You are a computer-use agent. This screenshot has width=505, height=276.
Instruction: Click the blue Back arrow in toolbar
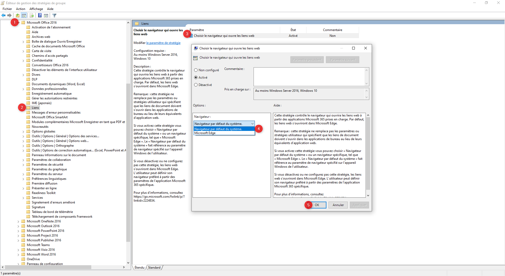pos(3,16)
